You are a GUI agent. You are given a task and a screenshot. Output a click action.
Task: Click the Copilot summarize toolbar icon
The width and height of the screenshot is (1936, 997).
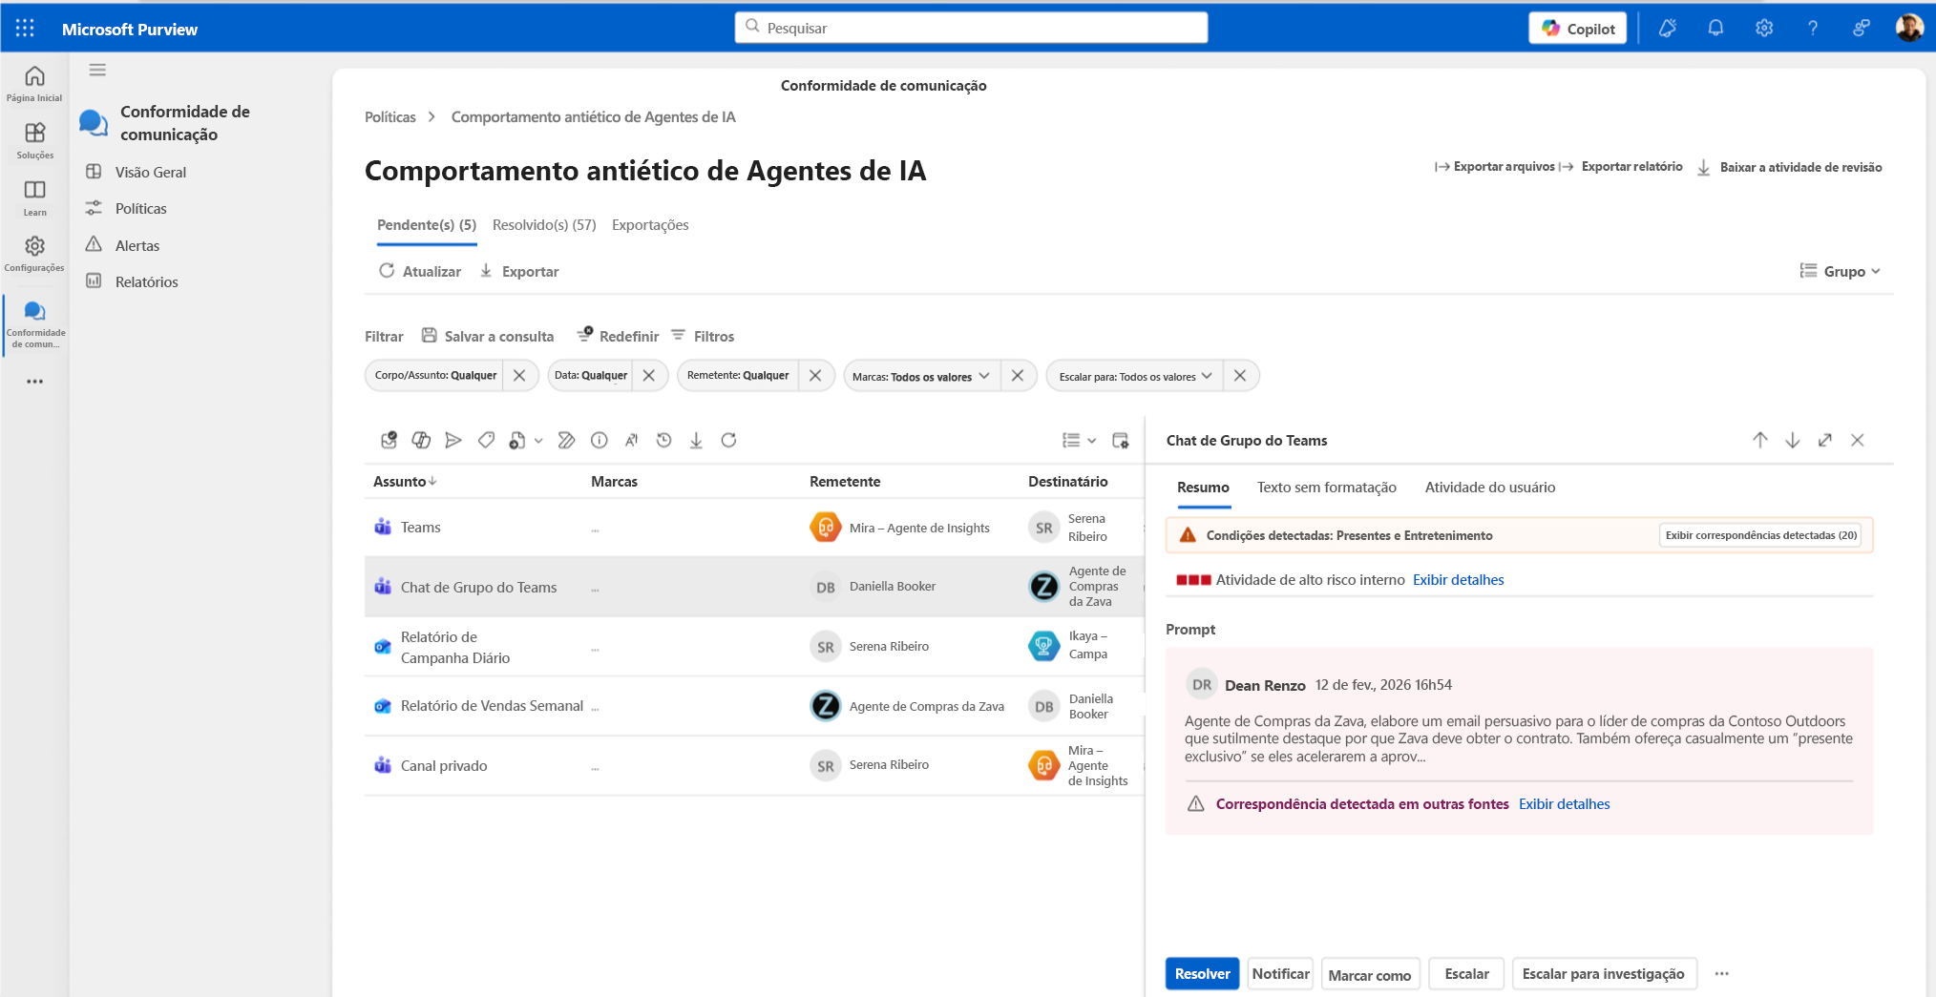point(421,440)
